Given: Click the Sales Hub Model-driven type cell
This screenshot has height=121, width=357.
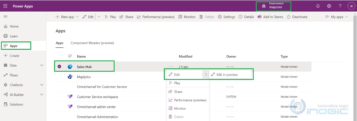Looking at the screenshot, I should pyautogui.click(x=289, y=67).
